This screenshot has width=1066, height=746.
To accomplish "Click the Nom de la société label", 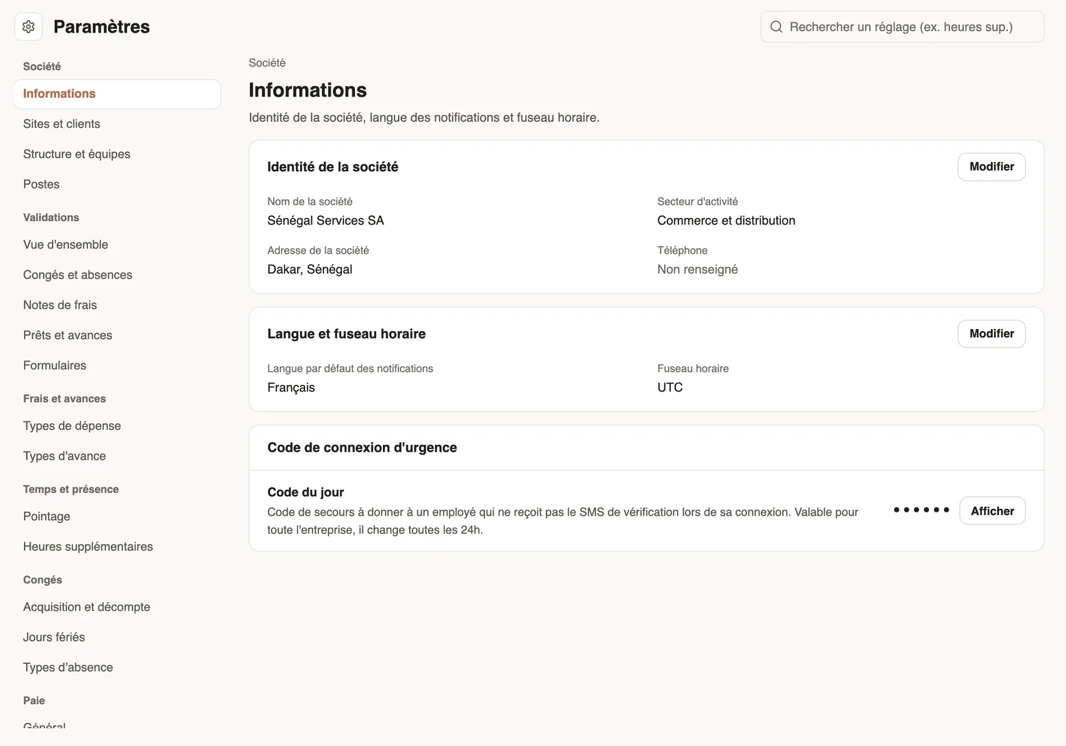I will tap(310, 201).
